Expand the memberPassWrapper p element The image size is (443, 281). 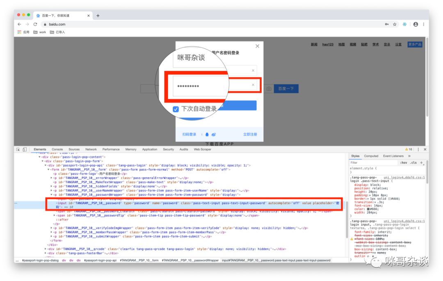pyautogui.click(x=51, y=232)
